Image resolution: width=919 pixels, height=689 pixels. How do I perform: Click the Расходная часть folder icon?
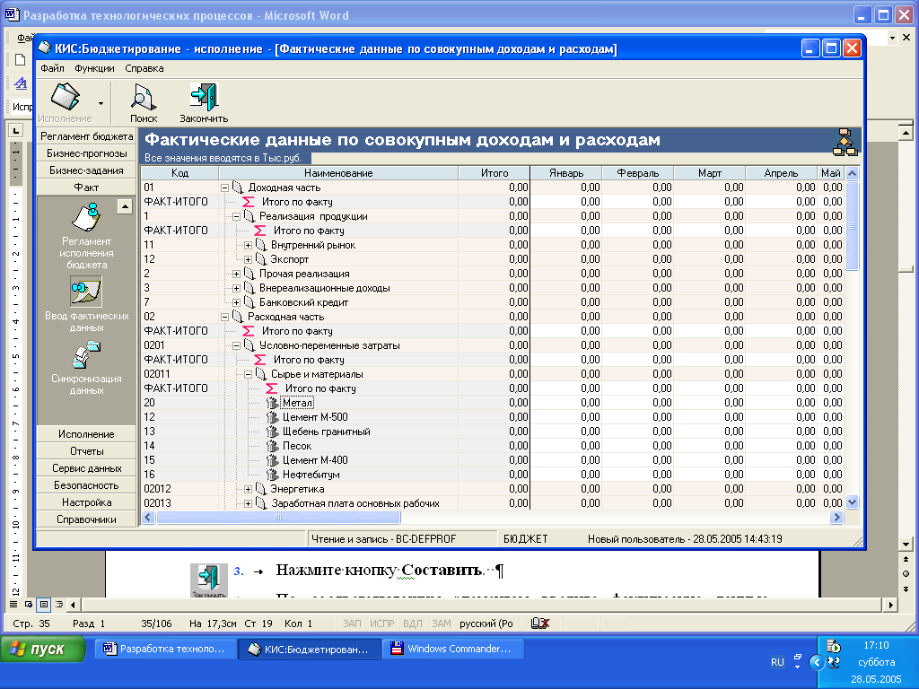(238, 317)
